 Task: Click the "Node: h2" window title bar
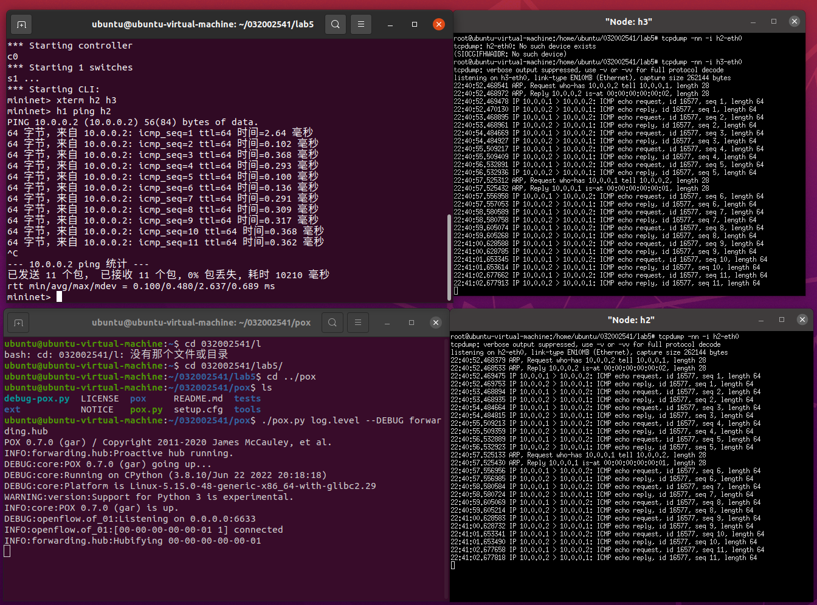point(631,320)
